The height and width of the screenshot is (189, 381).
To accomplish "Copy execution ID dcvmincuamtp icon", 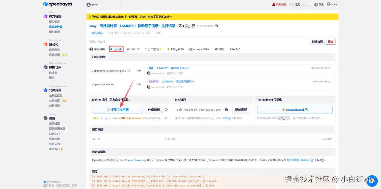I will 217,26.
